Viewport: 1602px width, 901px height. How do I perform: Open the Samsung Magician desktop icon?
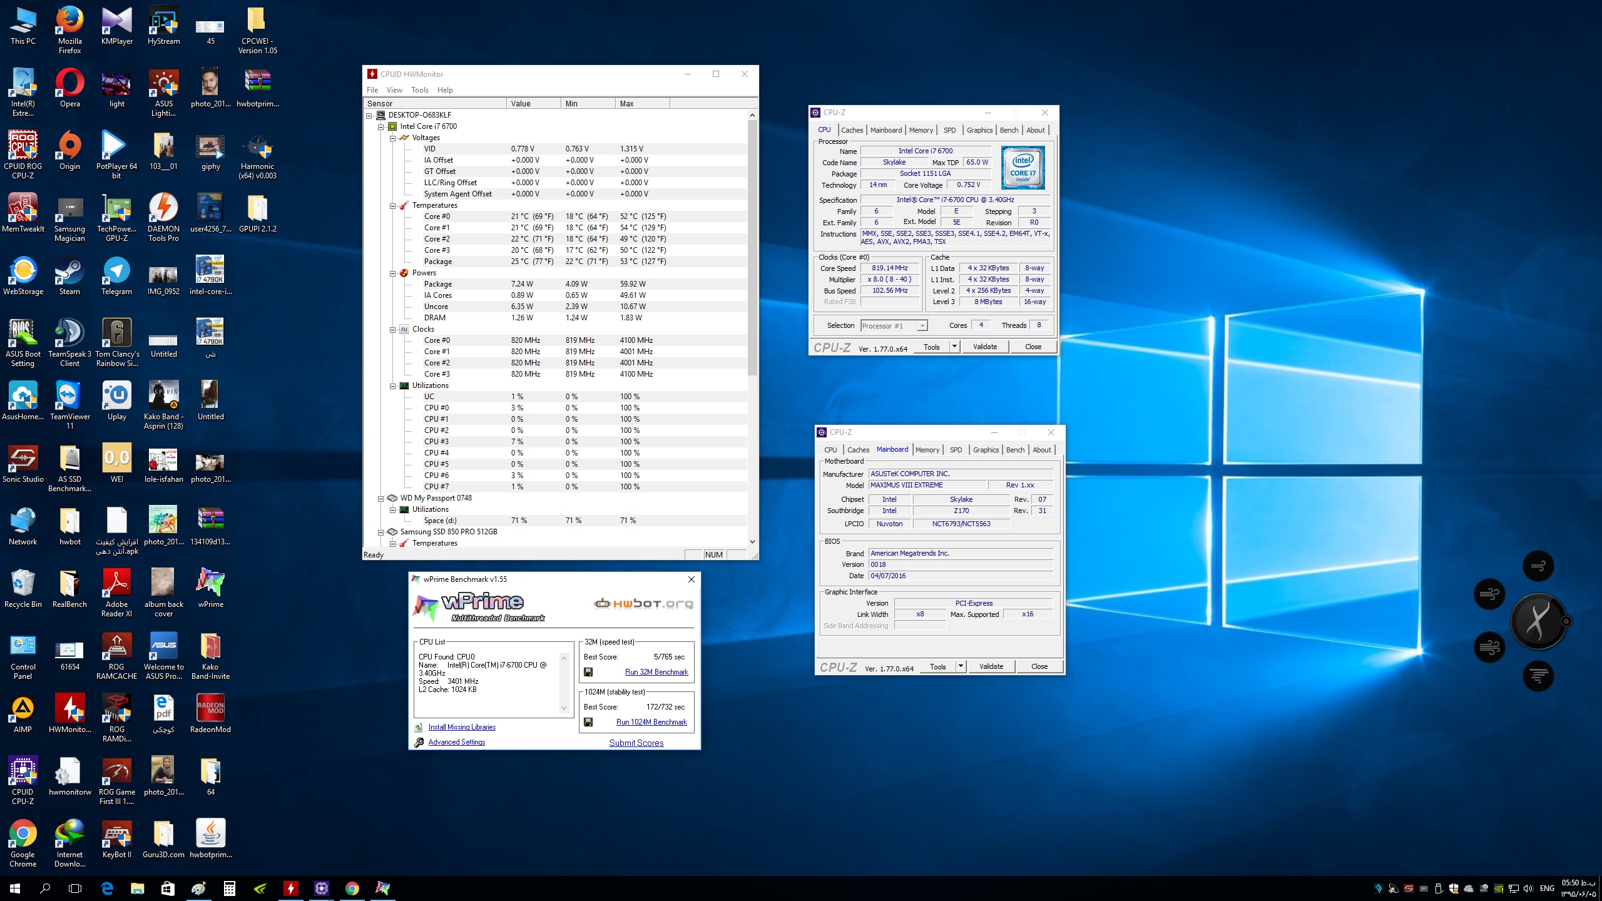pos(69,218)
